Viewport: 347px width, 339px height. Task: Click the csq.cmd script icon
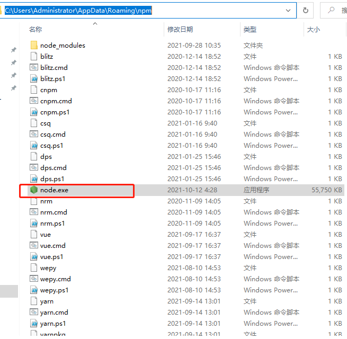pyautogui.click(x=34, y=134)
